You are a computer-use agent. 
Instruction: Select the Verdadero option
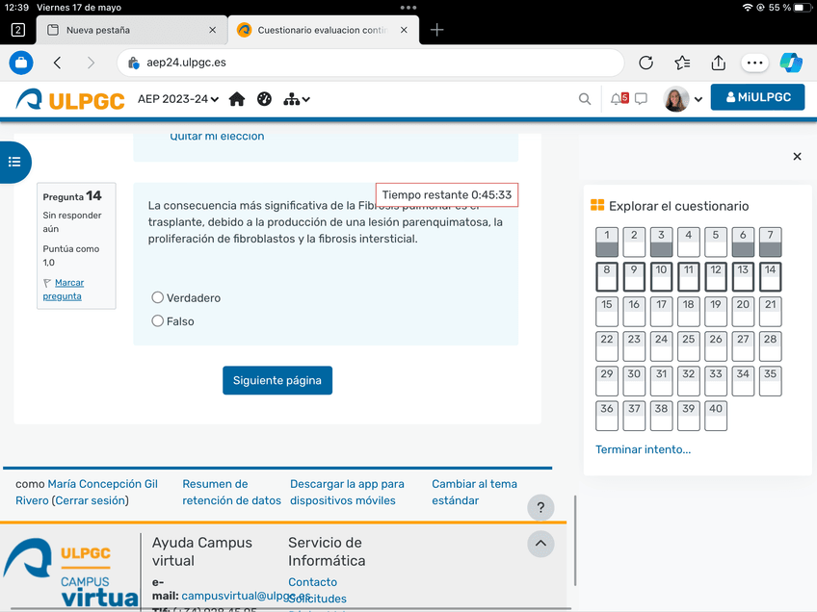coord(157,297)
